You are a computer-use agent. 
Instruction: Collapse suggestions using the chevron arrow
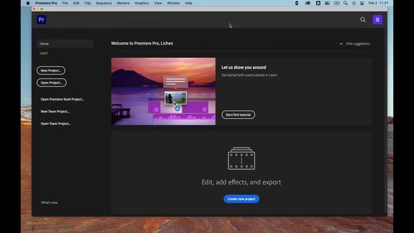(x=341, y=44)
